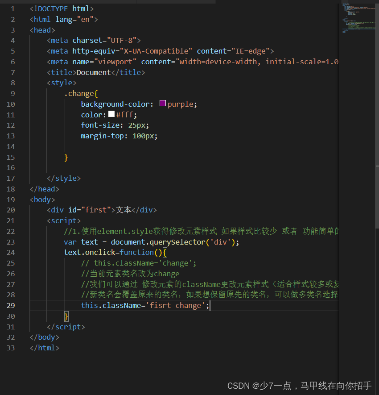This screenshot has height=395, width=379.
Task: Click the highlighted closing brace on line 30
Action: 66,316
